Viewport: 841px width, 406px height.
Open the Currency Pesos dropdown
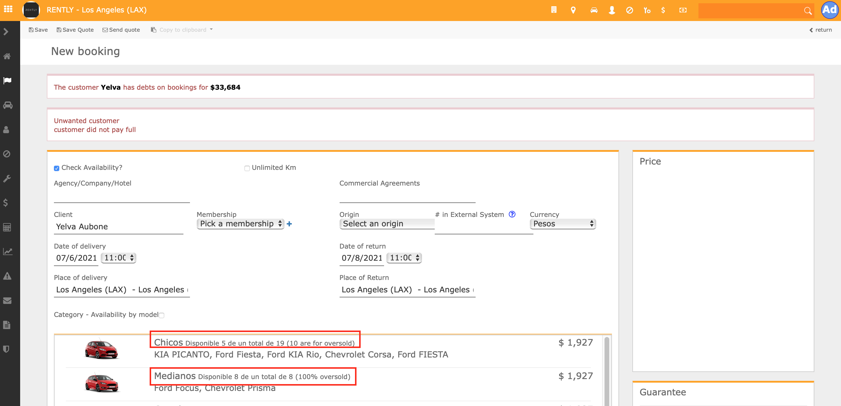[563, 224]
